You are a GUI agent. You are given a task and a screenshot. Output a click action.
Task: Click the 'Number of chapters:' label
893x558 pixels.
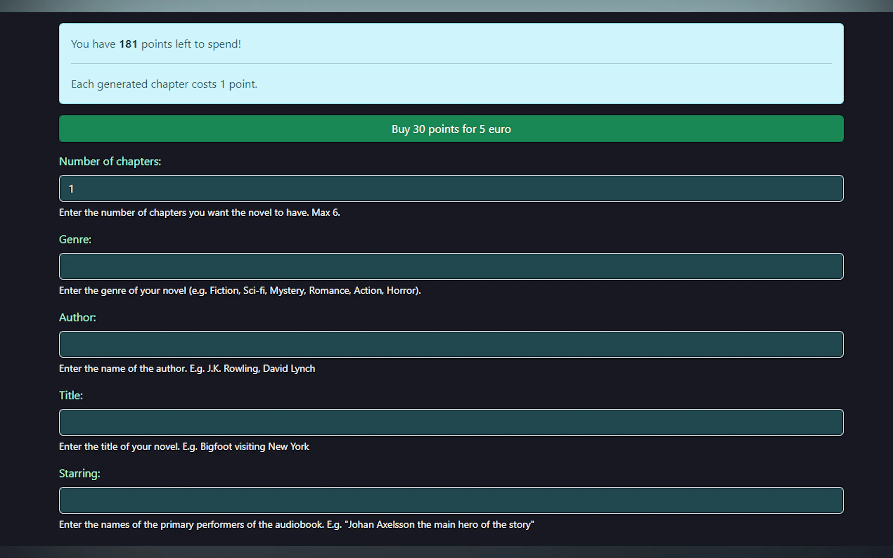110,161
